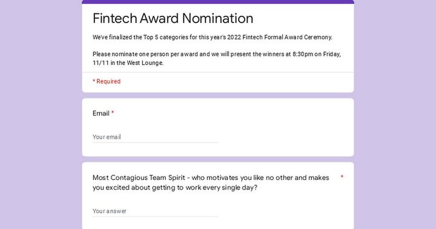The width and height of the screenshot is (436, 229).
Task: Click the underline beneath "Your answer" placeholder
Action: coord(155,216)
